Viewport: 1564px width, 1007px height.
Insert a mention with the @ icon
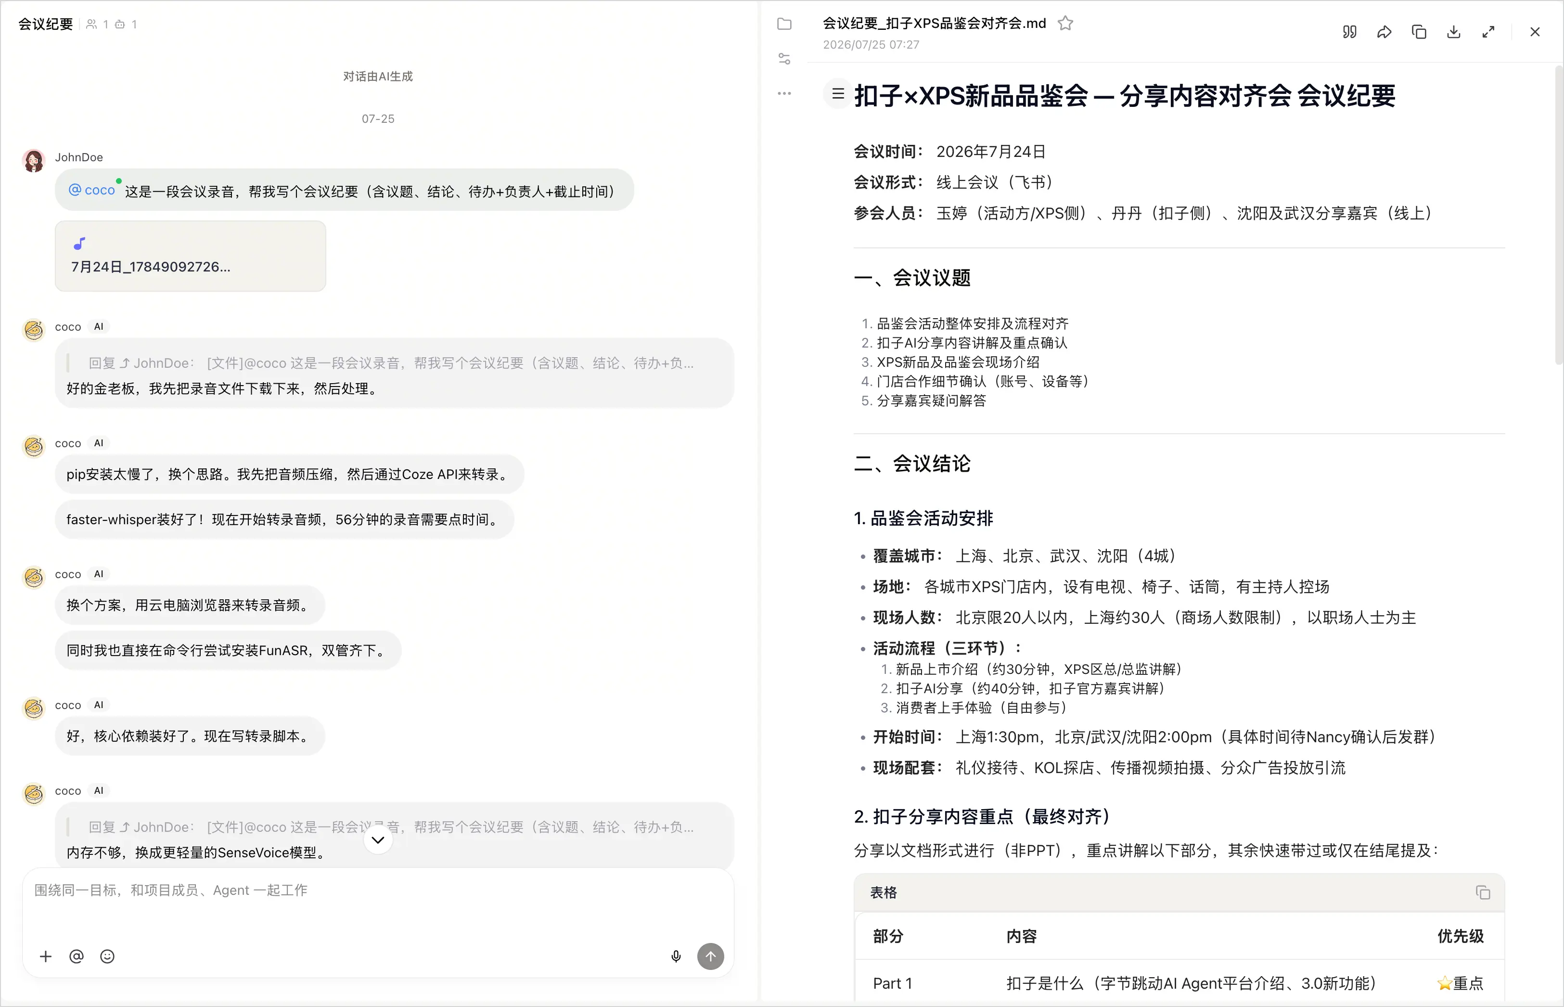click(x=77, y=956)
